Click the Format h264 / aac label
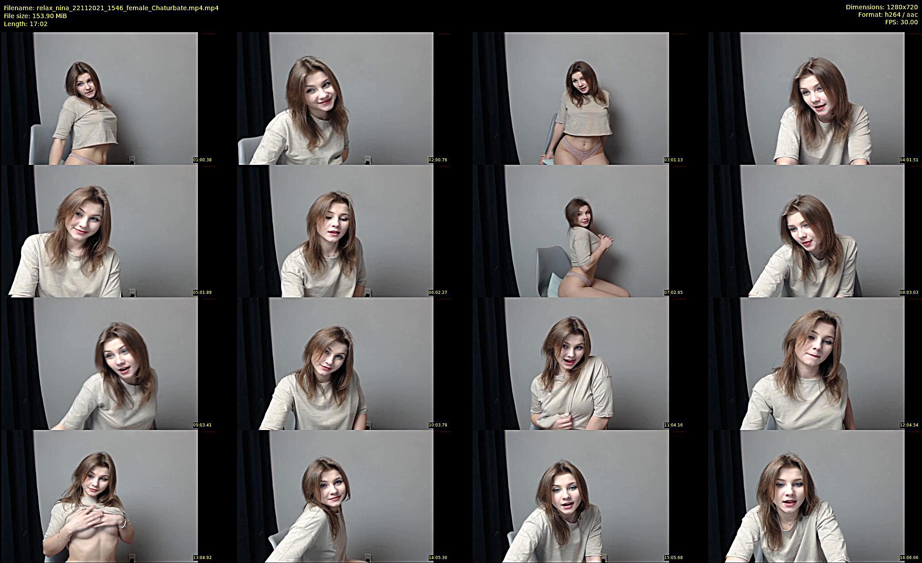Screen dimensions: 922x563 [888, 15]
